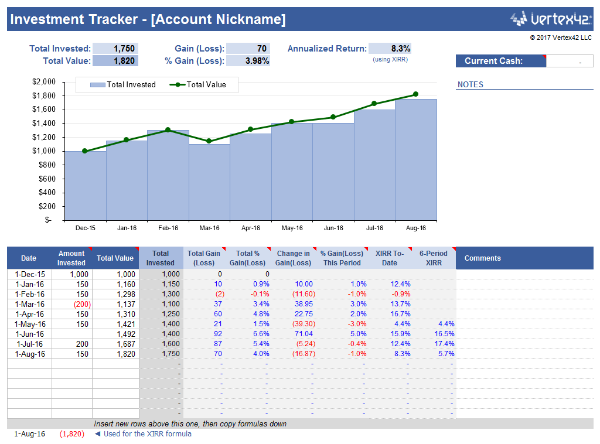This screenshot has height=444, width=600.
Task: Click the Aug-16 data point on the green line
Action: click(416, 93)
